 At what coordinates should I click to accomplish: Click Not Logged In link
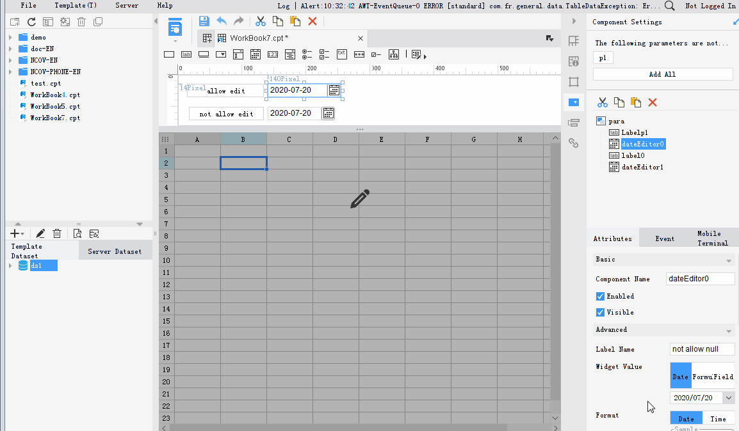710,6
